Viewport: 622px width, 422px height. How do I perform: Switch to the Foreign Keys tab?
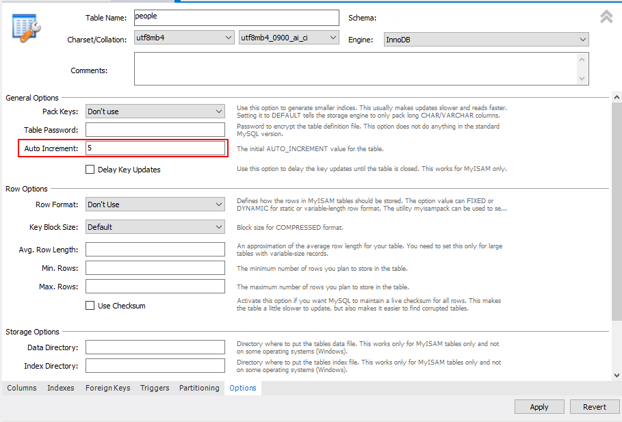(107, 388)
